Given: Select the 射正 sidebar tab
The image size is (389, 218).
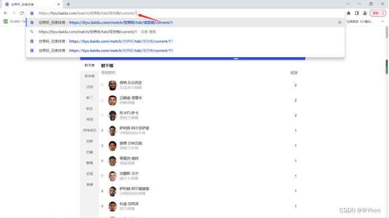Looking at the screenshot, I should pos(89,109).
